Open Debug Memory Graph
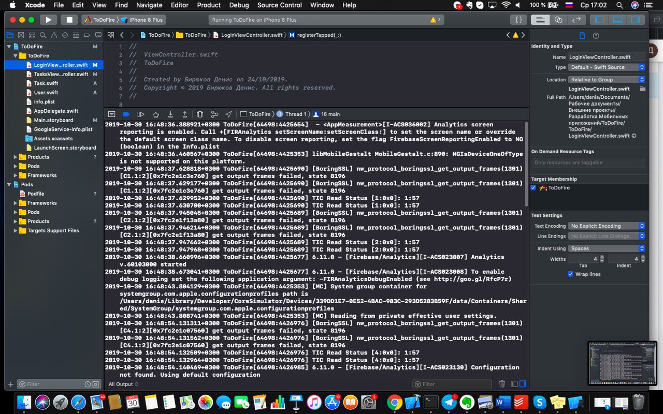Screen dimensions: 663x414 (x=214, y=114)
